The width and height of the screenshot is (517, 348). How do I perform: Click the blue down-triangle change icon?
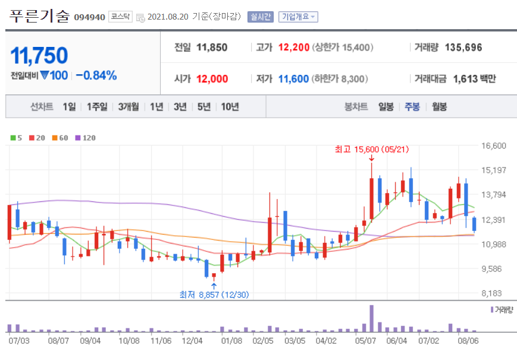coord(45,75)
